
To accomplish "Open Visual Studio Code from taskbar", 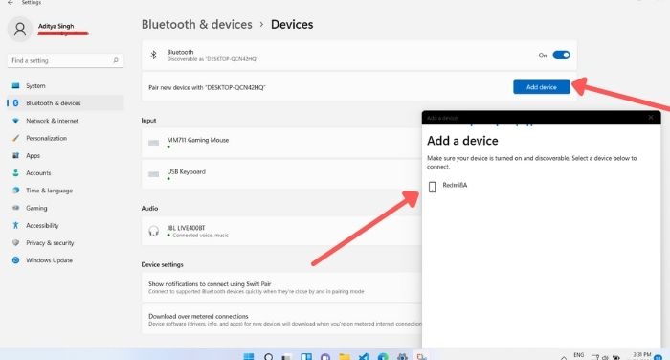I will click(x=364, y=356).
